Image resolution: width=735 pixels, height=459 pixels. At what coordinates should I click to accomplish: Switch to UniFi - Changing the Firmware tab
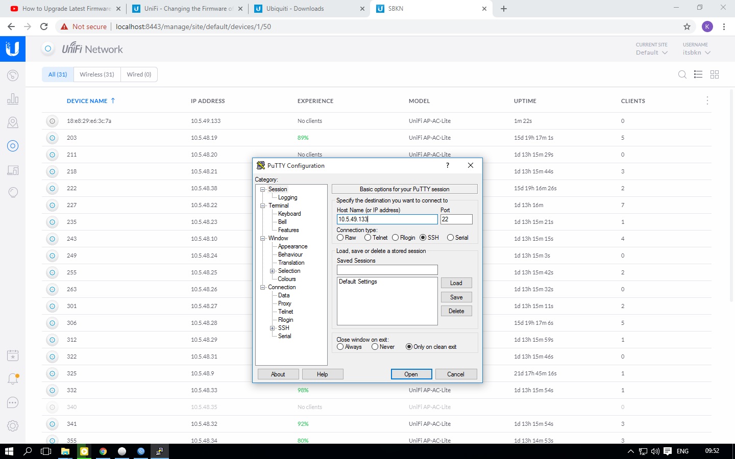(x=187, y=9)
